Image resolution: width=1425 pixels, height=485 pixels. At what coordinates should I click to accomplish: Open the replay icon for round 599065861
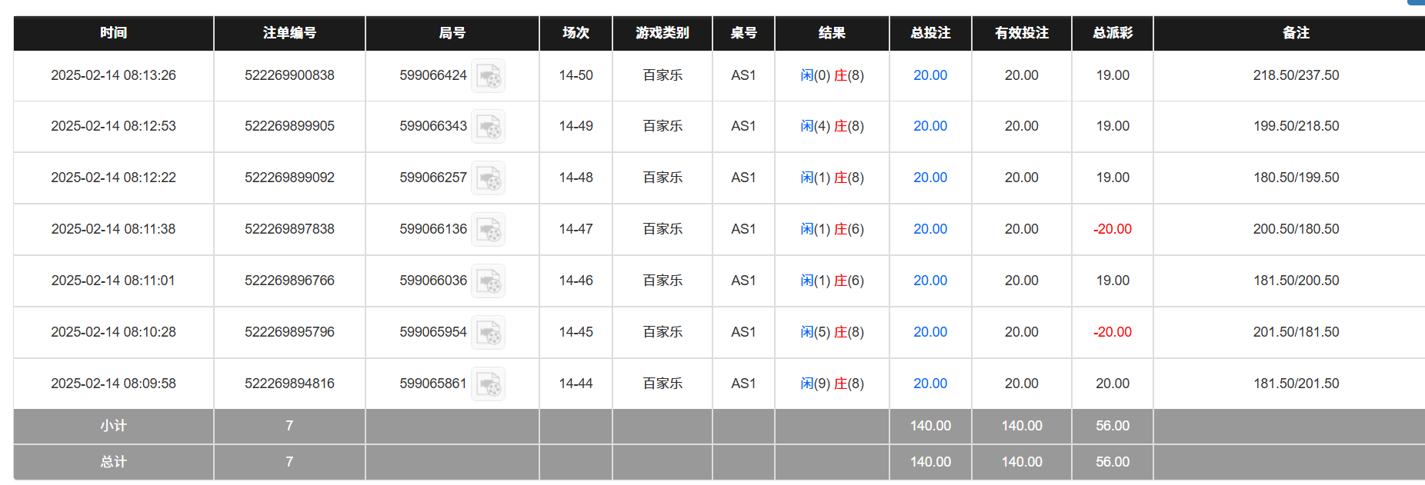point(489,384)
